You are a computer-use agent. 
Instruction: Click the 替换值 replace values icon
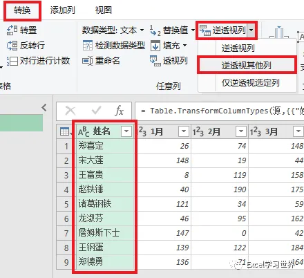pos(155,30)
